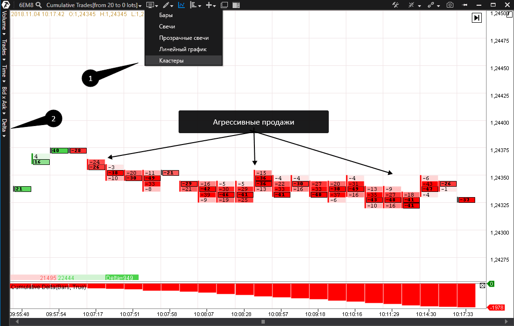Image resolution: width=514 pixels, height=326 pixels.
Task: Click the green 0 marker on delta axis
Action: (x=491, y=284)
